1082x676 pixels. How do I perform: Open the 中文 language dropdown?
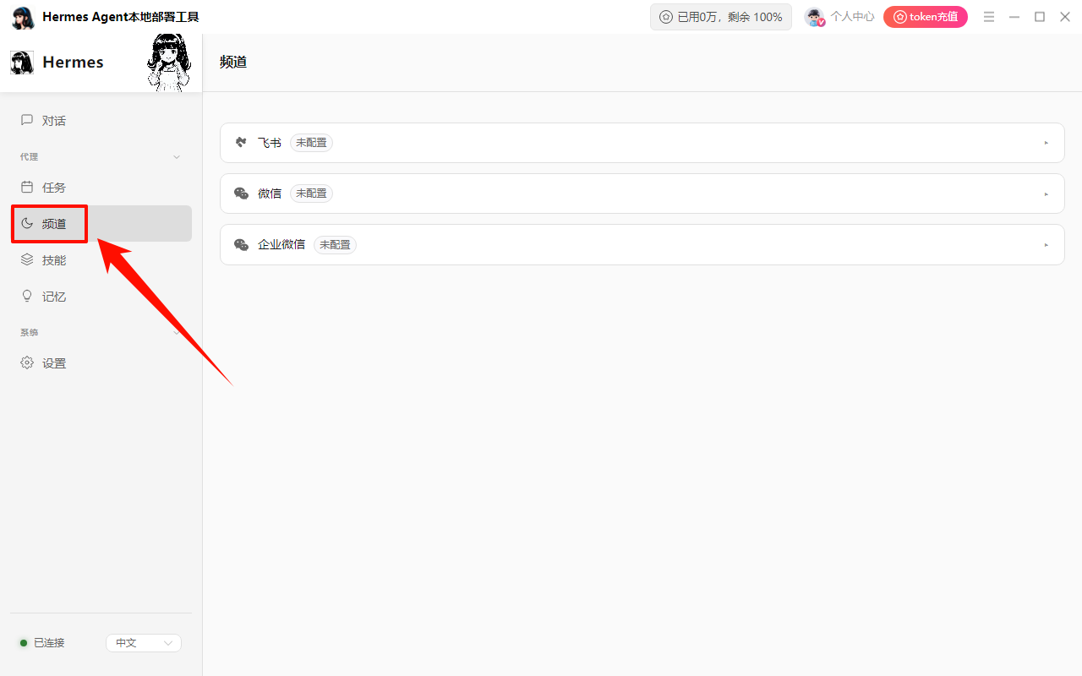[x=144, y=643]
